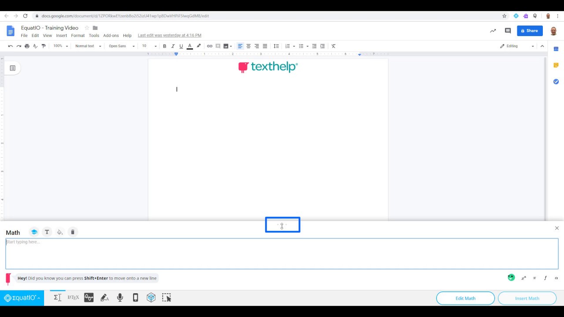564x317 pixels.
Task: Open the comment history icon
Action: [x=508, y=31]
